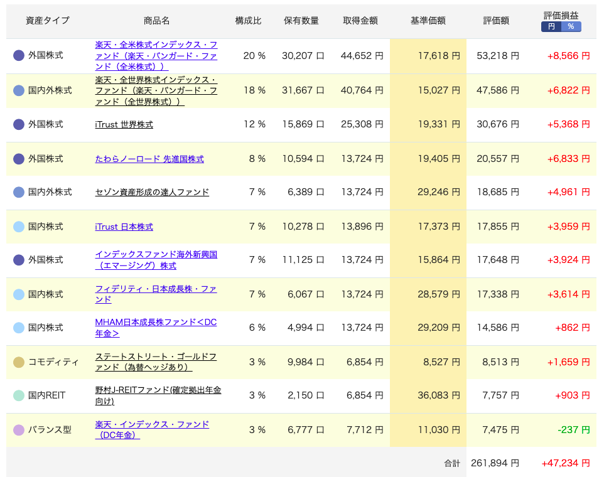
Task: Click color dot in iTrust 日本株式 row
Action: tap(19, 227)
